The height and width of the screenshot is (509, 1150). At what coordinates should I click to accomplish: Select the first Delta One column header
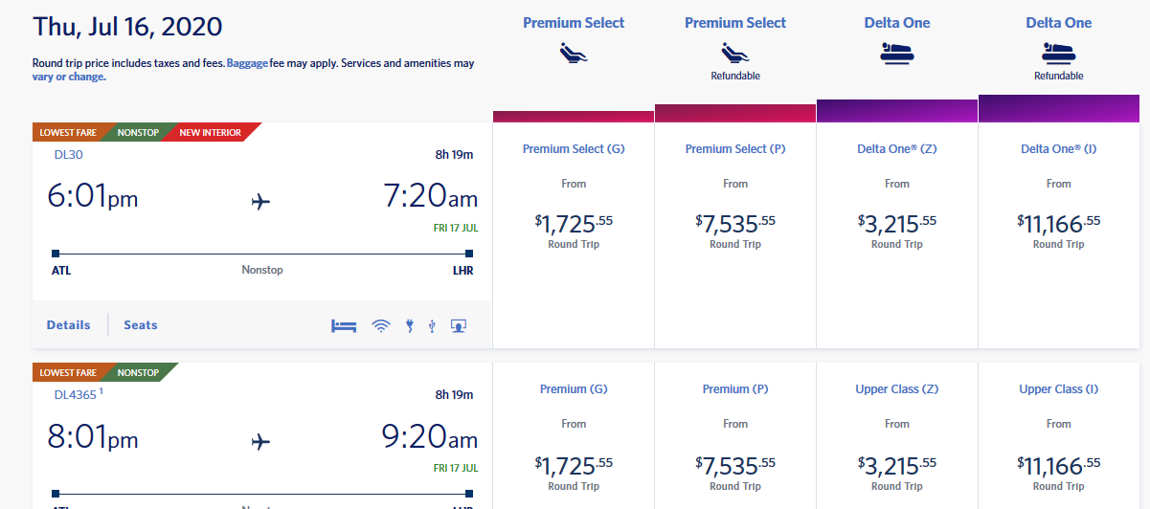897,23
